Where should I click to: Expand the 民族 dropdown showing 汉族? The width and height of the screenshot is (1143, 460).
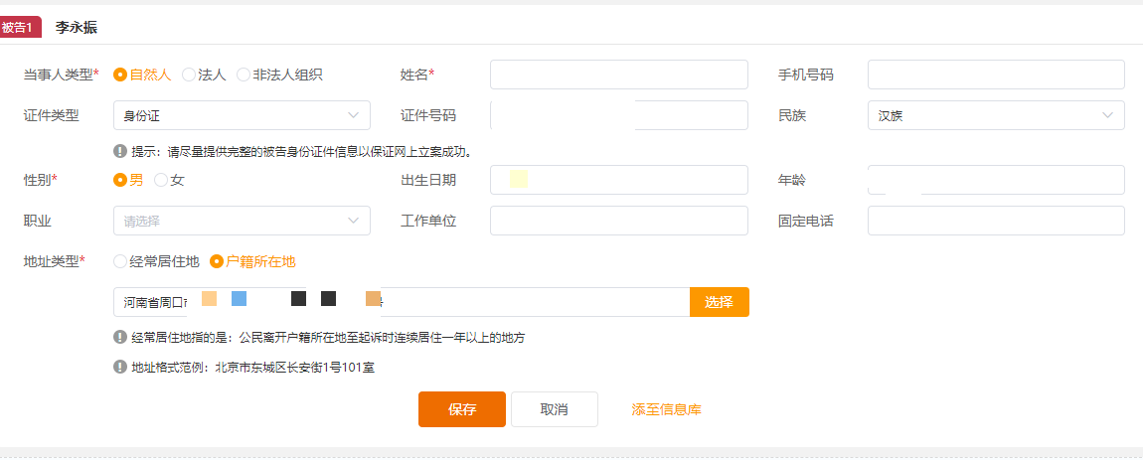[996, 115]
